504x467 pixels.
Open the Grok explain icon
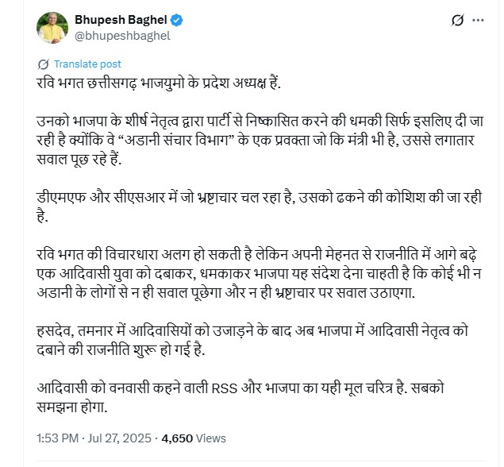coord(457,21)
